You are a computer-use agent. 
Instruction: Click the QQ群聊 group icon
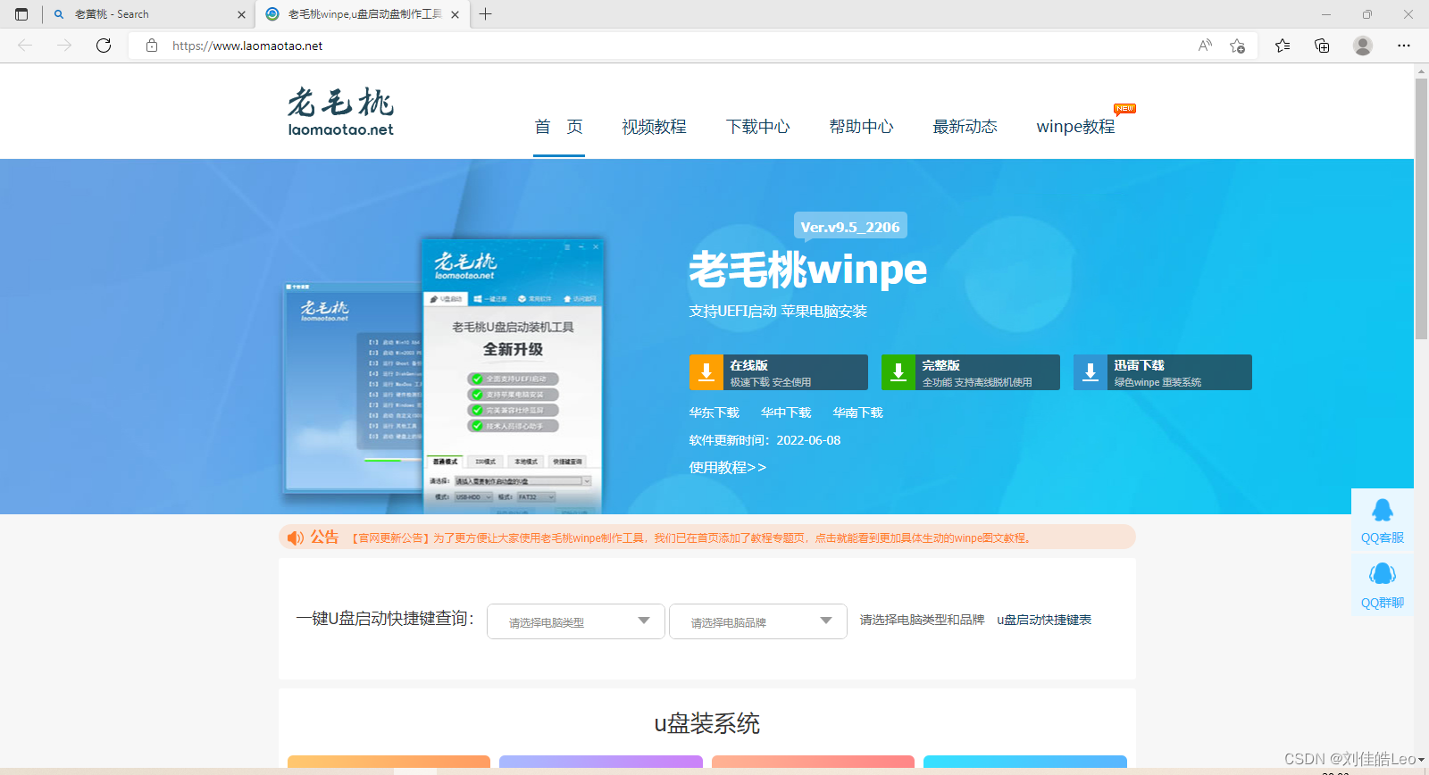1383,574
